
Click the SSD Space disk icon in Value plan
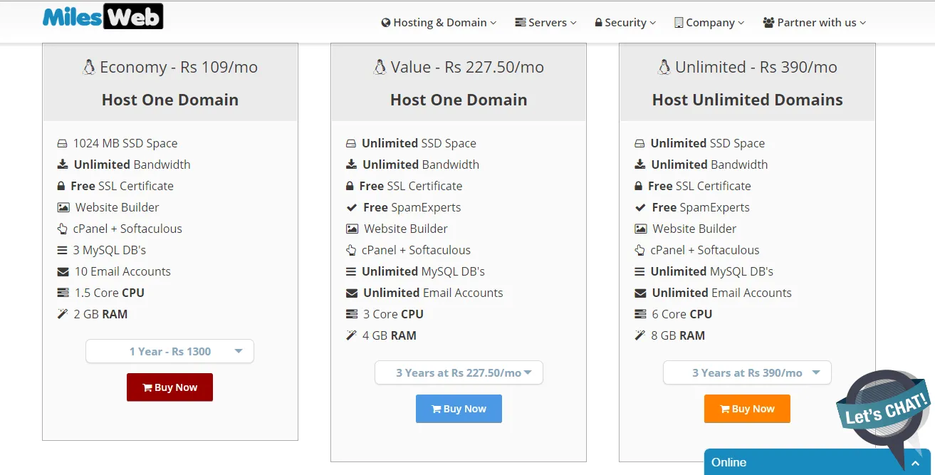tap(351, 143)
